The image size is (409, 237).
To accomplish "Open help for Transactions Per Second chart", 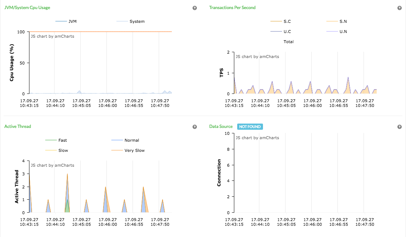I will pos(399,8).
